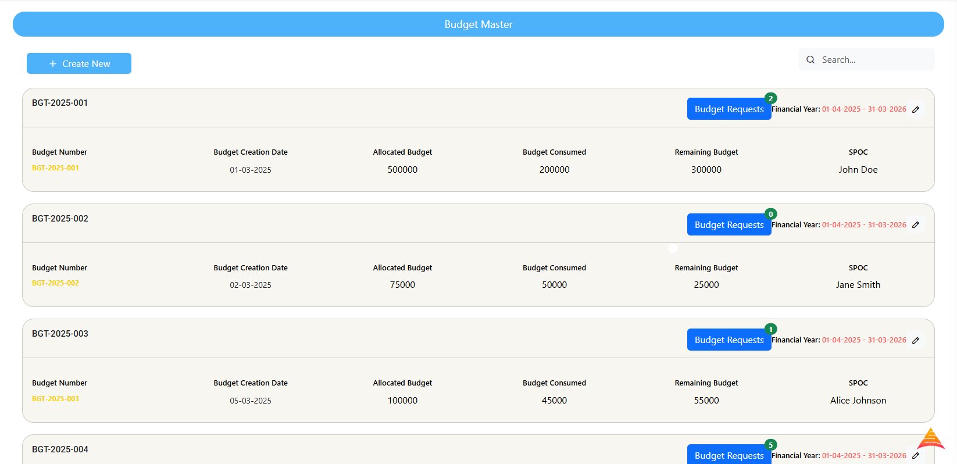Open Budget Requests for BGT-2025-001

coord(729,109)
